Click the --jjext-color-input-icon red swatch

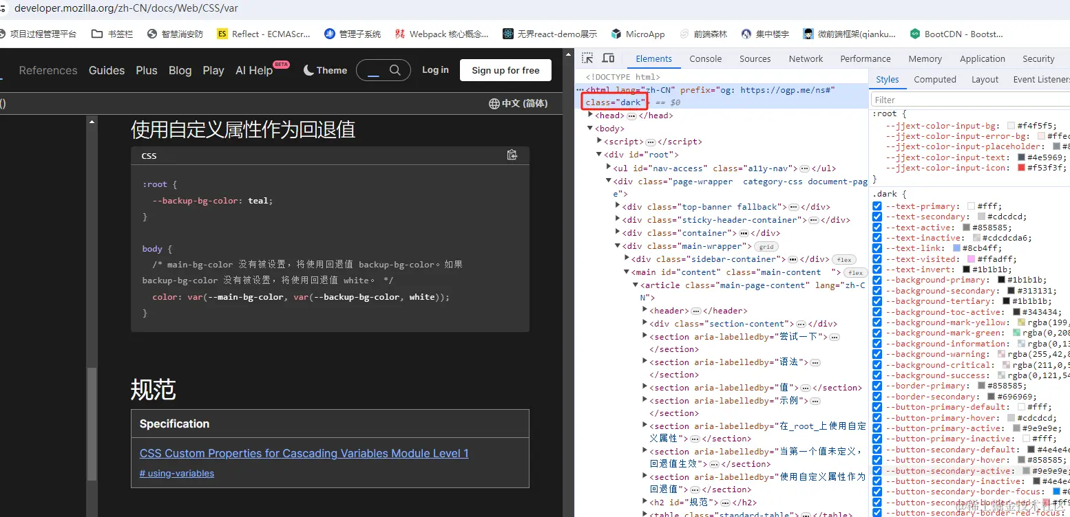(x=1021, y=168)
